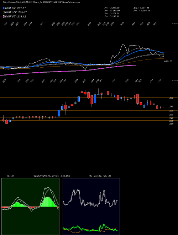Click the white DOW MT legend swatch
Screen dimensions: 178x235
click(4, 12)
